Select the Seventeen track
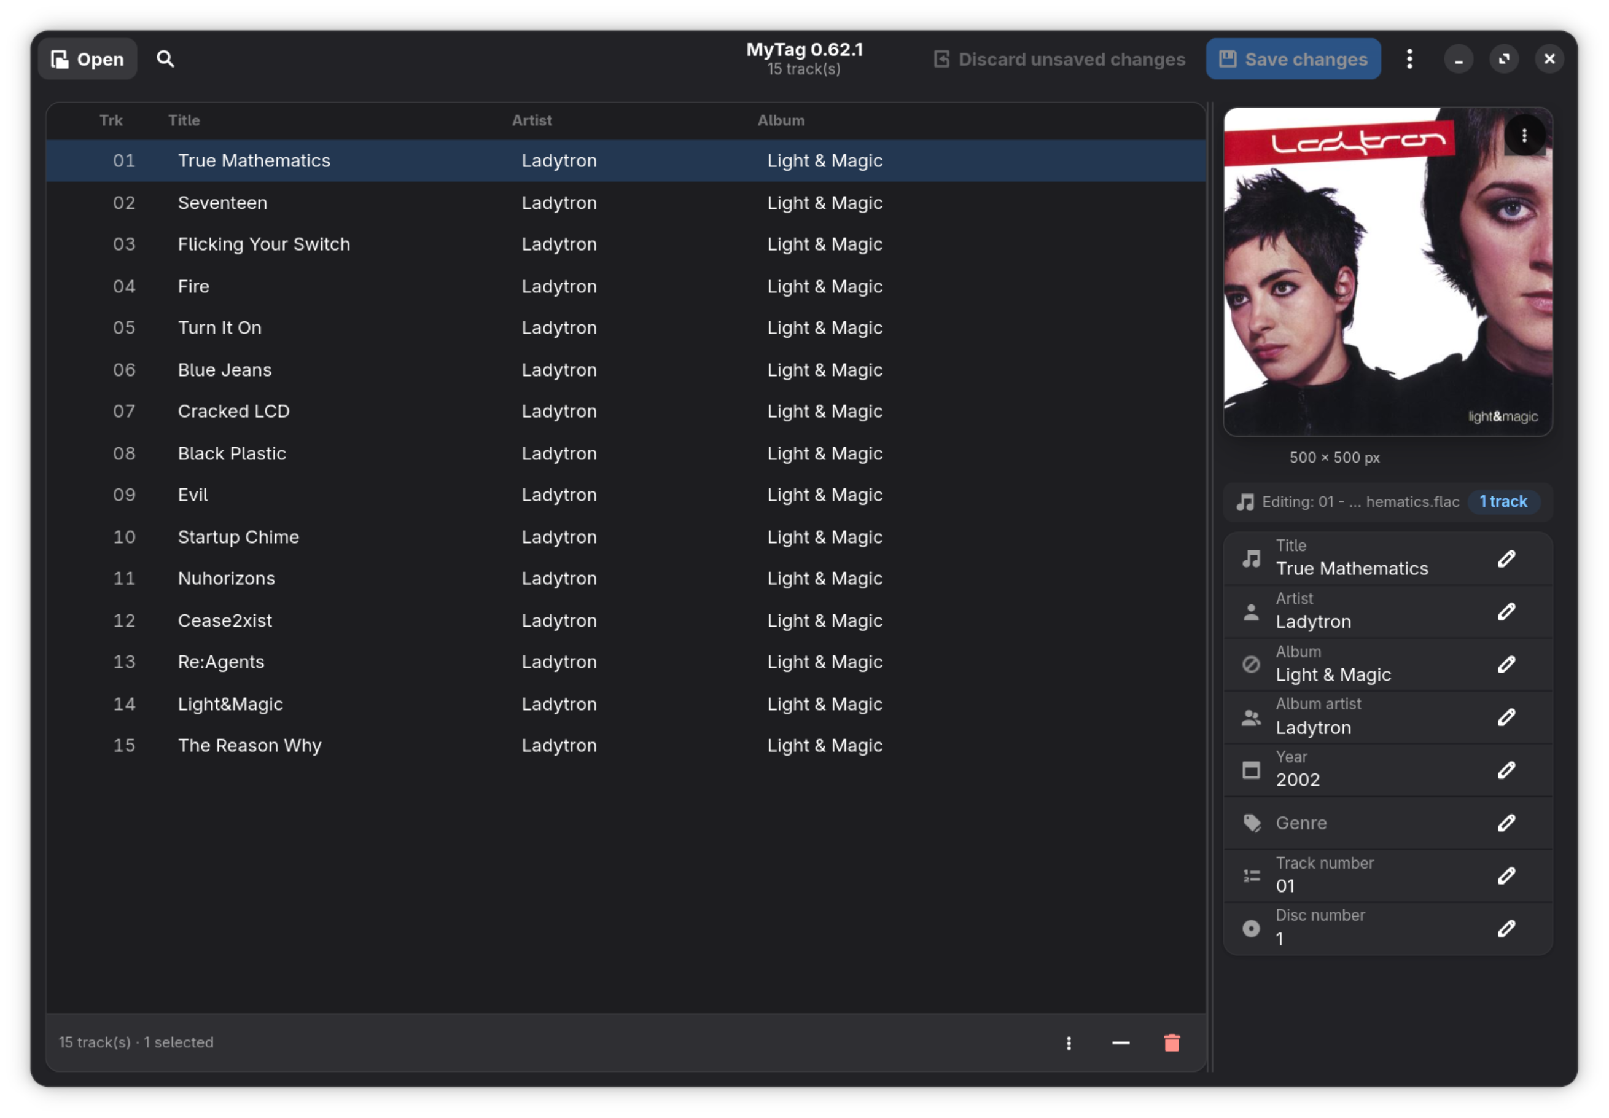The height and width of the screenshot is (1118, 1609). click(x=626, y=203)
